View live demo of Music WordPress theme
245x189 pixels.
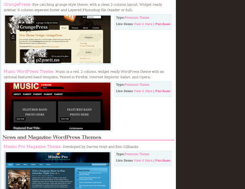[143, 91]
